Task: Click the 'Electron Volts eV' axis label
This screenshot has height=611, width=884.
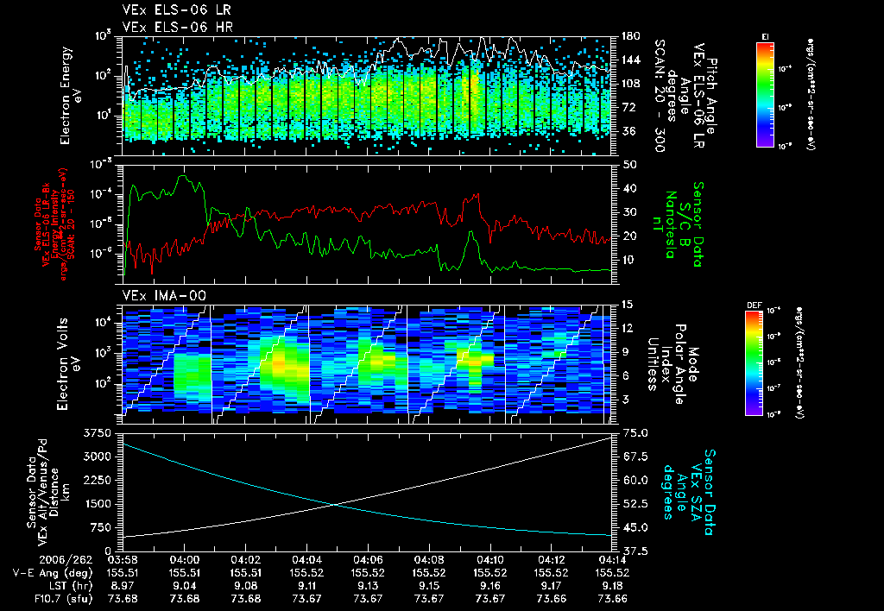Action: pos(67,363)
